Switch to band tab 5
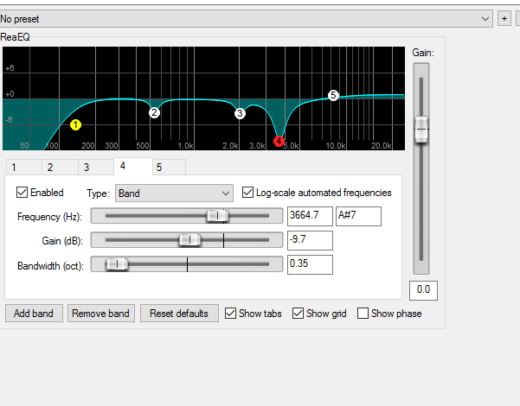The height and width of the screenshot is (406, 520). (169, 167)
